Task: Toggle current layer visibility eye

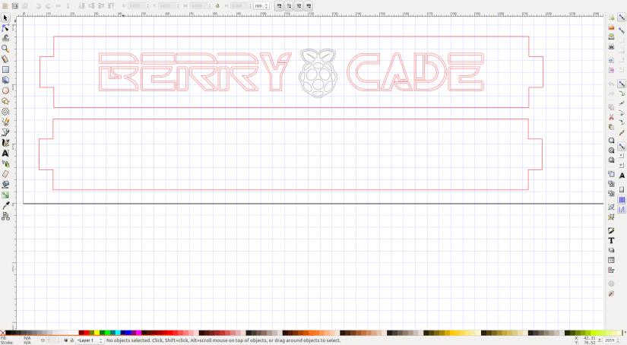Action: [66, 340]
